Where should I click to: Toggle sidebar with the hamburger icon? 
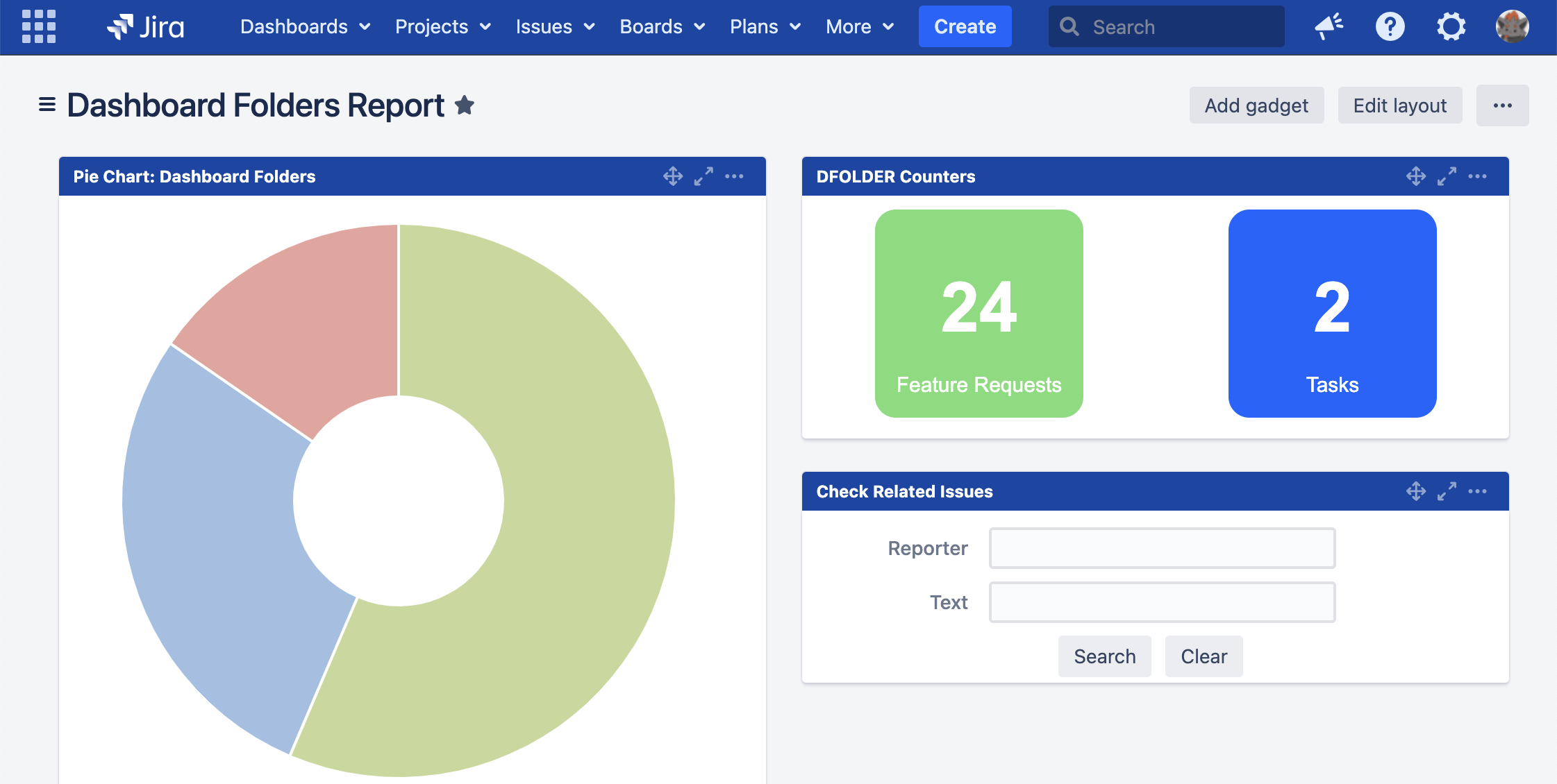(47, 105)
